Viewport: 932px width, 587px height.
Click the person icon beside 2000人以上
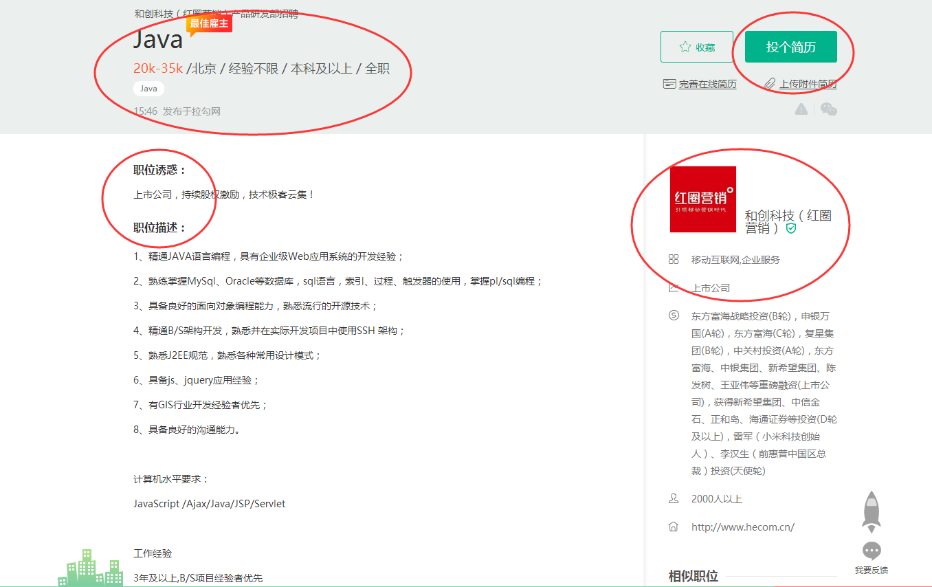click(x=674, y=499)
